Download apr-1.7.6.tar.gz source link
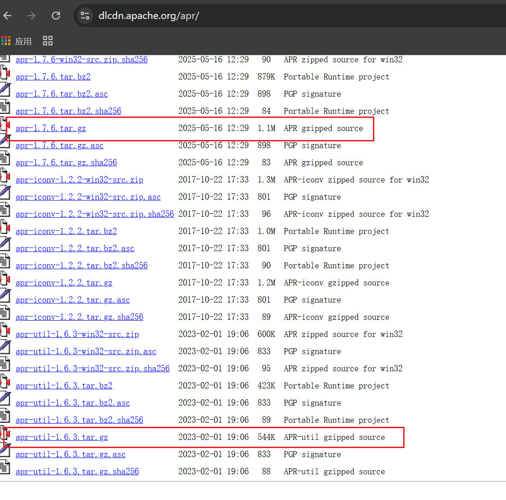The height and width of the screenshot is (500, 506). coord(51,128)
